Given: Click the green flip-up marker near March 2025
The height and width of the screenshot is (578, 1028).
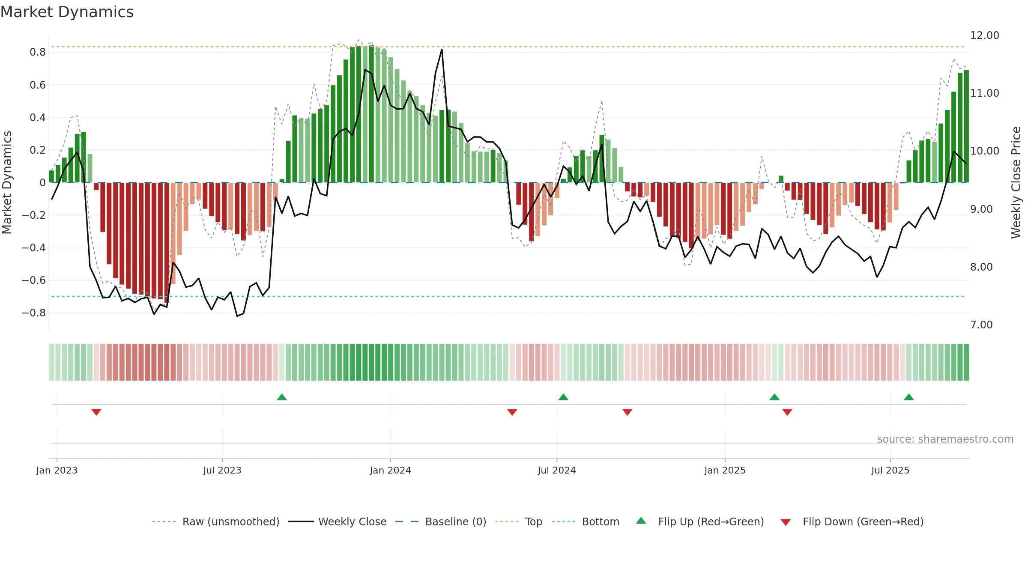Looking at the screenshot, I should pos(774,397).
